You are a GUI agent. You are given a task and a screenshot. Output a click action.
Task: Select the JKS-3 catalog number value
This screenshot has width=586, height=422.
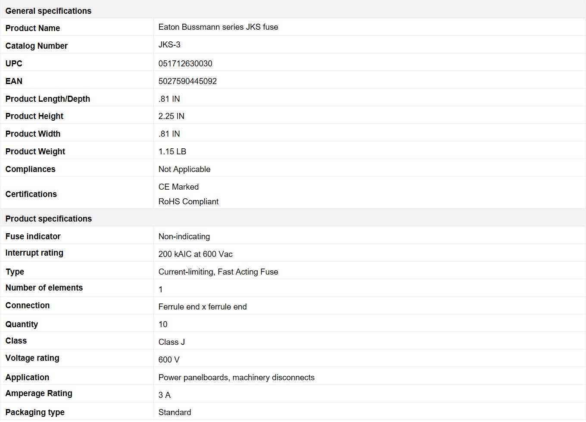[169, 45]
